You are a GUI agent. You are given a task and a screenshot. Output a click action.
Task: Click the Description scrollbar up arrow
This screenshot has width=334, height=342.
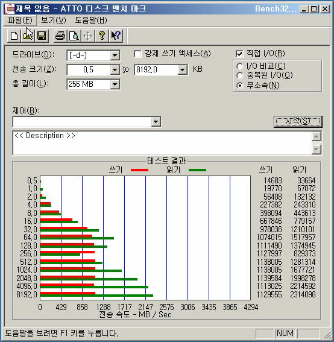click(317, 136)
